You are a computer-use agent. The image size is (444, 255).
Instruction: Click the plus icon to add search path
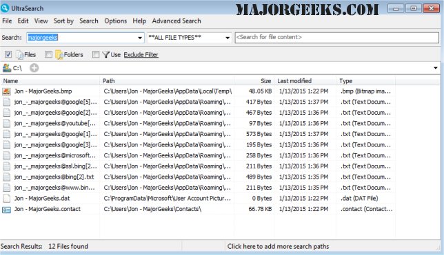34,68
